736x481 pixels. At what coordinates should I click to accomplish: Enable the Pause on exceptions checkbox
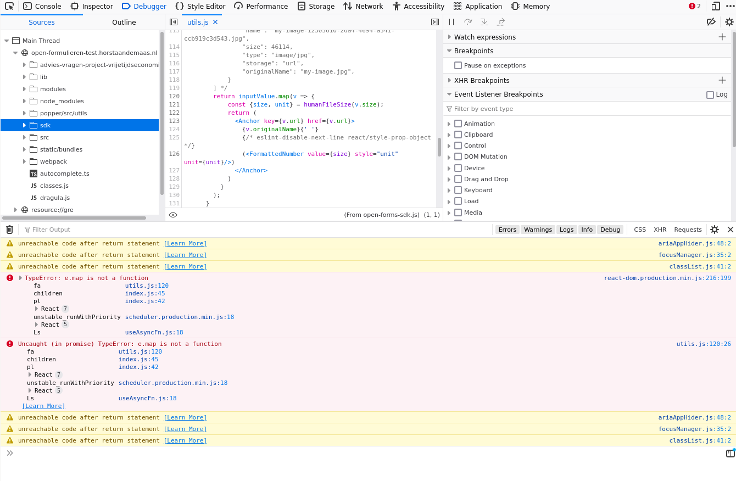pos(458,65)
